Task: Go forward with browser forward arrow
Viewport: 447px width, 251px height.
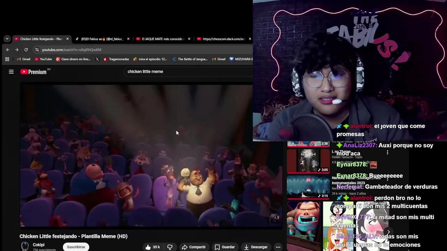Action: pos(17,50)
